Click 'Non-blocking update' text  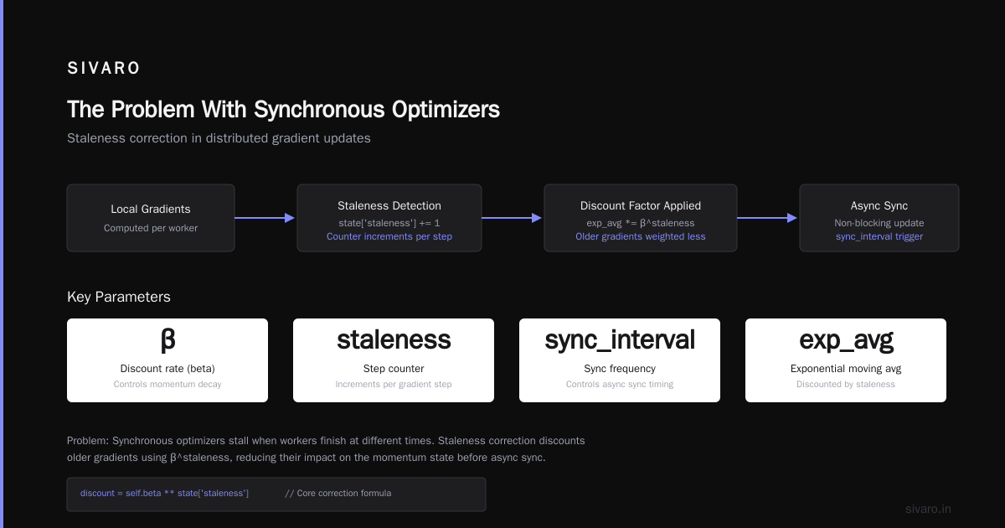(x=879, y=223)
